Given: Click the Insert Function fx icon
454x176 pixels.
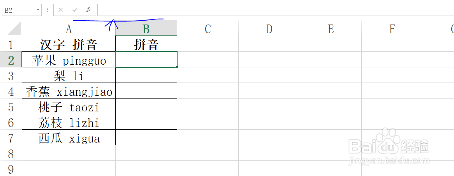Looking at the screenshot, I should click(x=89, y=10).
